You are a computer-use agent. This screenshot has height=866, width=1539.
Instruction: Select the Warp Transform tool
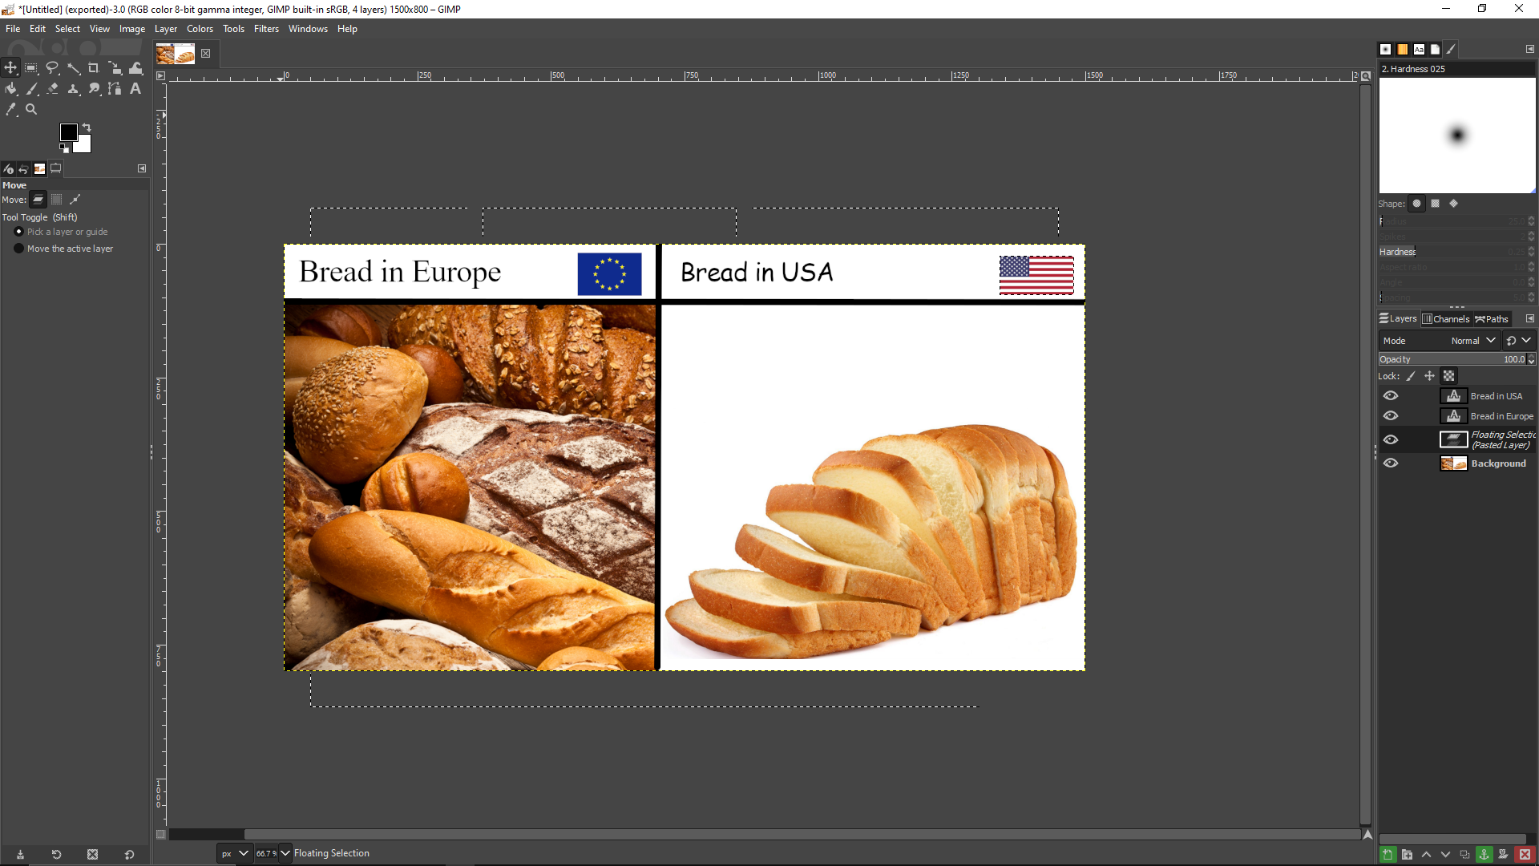(x=135, y=68)
